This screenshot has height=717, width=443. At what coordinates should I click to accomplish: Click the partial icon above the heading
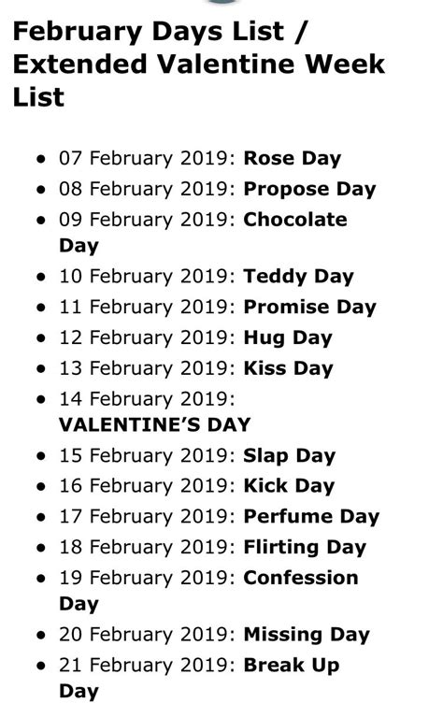(x=223, y=2)
